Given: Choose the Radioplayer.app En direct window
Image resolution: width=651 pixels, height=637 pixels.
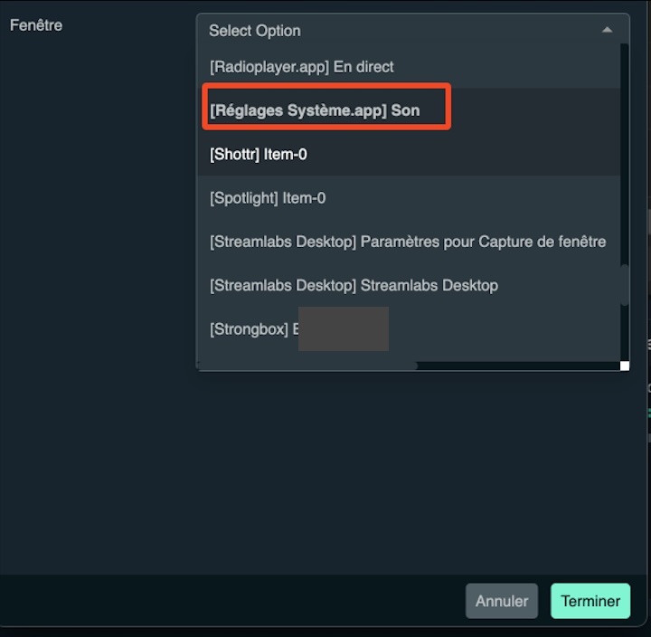Looking at the screenshot, I should pyautogui.click(x=301, y=67).
